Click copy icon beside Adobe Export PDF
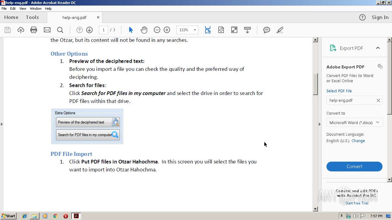The height and width of the screenshot is (220, 392). click(380, 66)
